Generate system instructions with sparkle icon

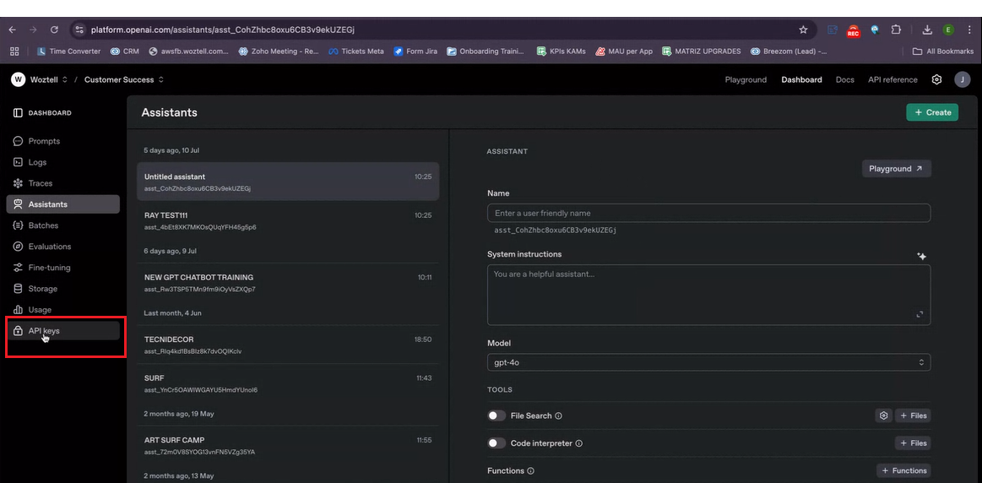tap(921, 256)
